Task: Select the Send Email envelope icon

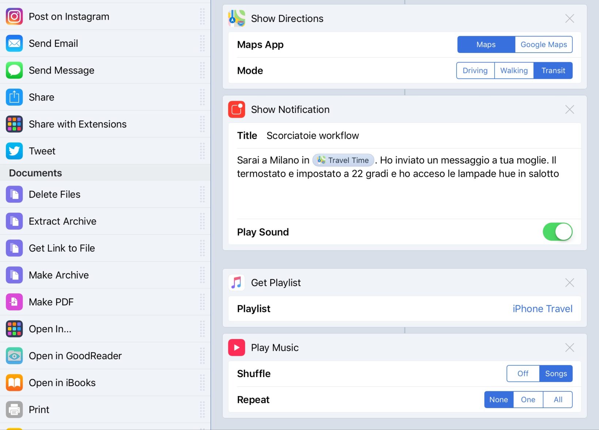Action: [x=14, y=43]
